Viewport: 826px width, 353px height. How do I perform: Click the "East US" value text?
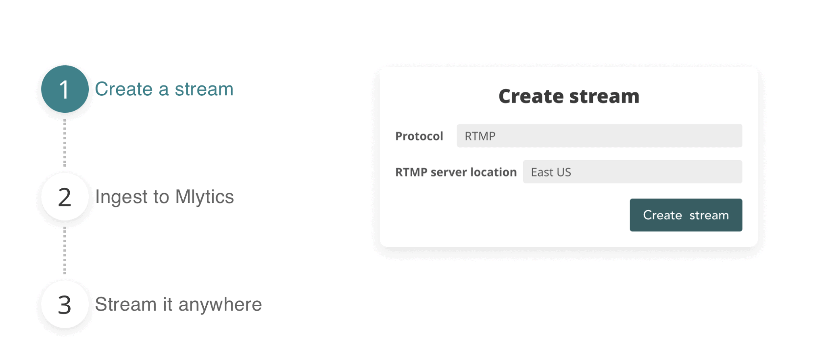pyautogui.click(x=551, y=172)
